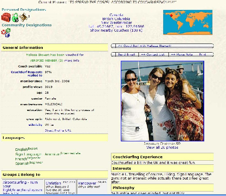
Task: Click the green padlock verification icon
Action: pos(15,17)
